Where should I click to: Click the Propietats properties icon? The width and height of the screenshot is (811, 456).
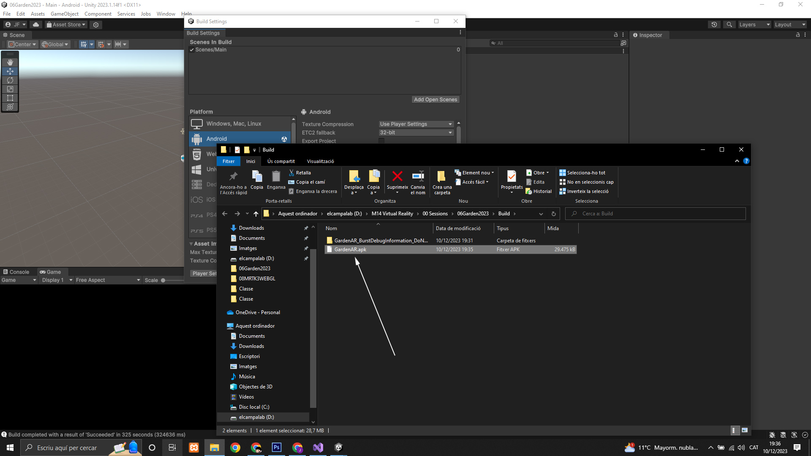point(512,176)
